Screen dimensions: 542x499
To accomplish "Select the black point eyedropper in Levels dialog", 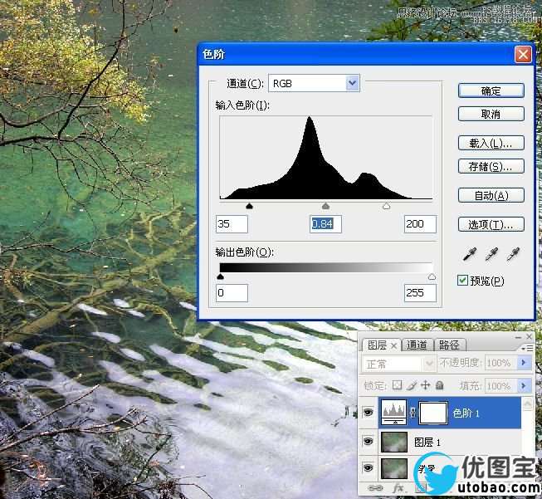I will pyautogui.click(x=469, y=253).
